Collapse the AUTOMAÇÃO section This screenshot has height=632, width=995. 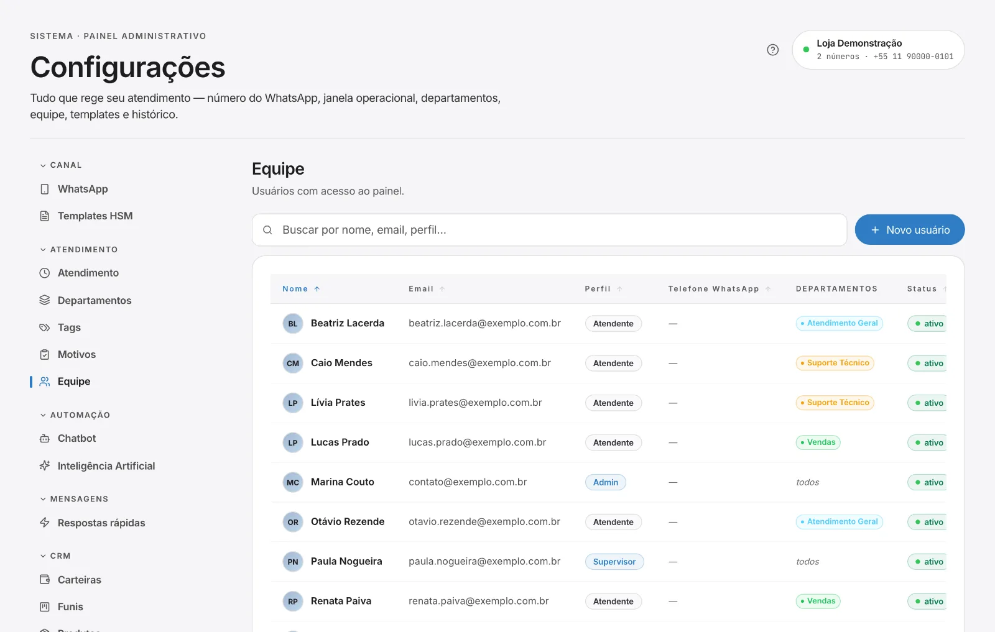75,415
